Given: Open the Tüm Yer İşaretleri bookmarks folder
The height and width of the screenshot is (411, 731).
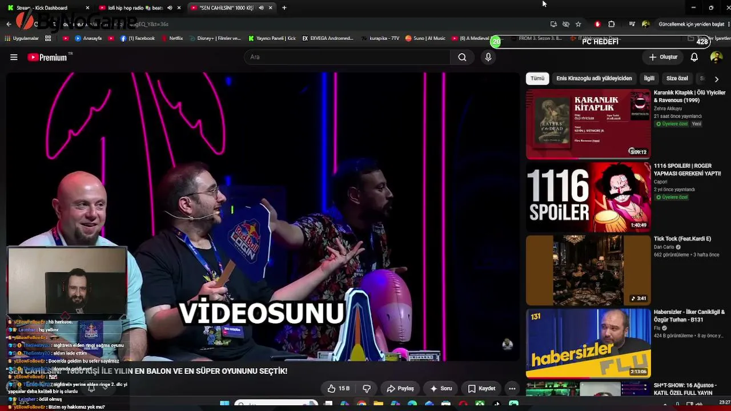Looking at the screenshot, I should 709,38.
